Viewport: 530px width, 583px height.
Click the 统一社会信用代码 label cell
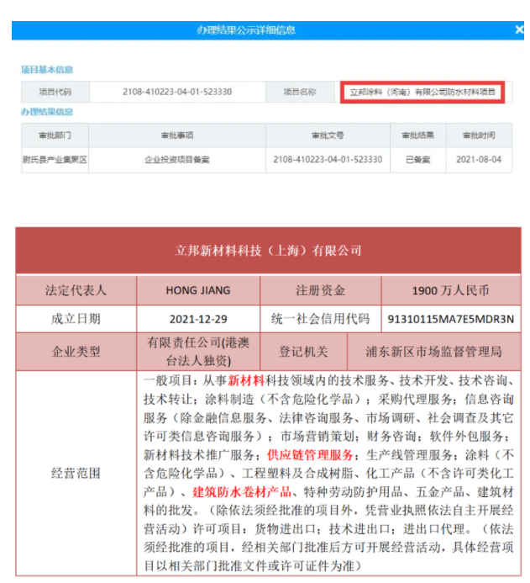coord(321,319)
